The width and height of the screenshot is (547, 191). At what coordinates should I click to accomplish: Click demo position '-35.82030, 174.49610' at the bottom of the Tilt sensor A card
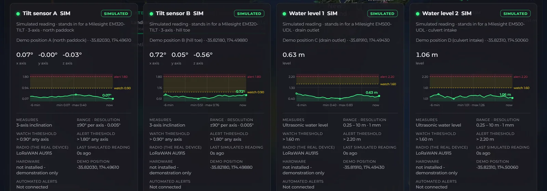tap(98, 167)
